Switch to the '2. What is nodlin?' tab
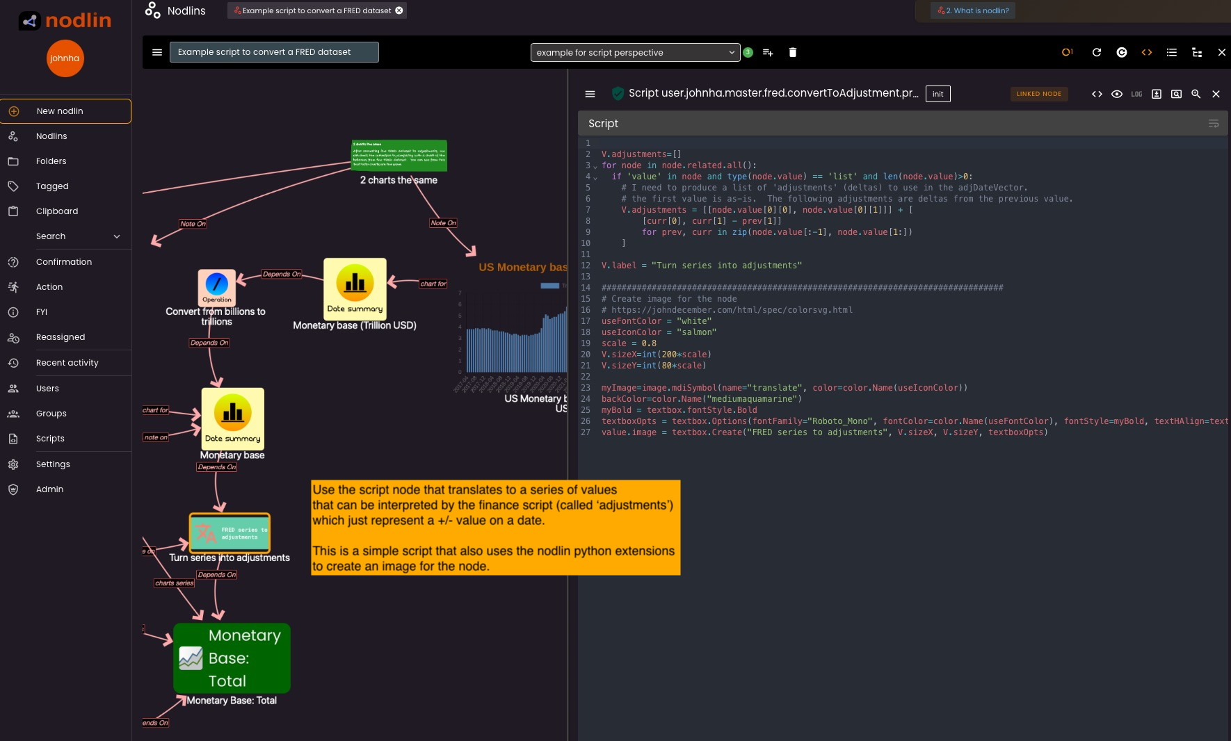This screenshot has height=741, width=1231. point(973,10)
